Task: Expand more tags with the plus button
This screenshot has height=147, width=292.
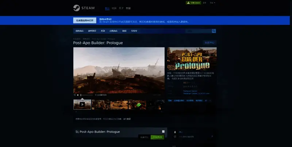Action: pyautogui.click(x=211, y=100)
